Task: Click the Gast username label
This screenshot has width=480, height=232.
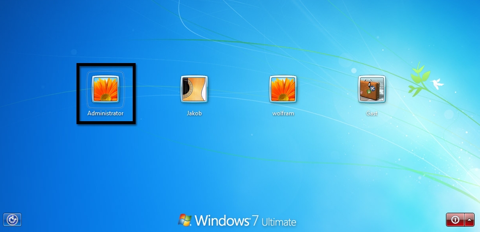Action: coord(371,113)
